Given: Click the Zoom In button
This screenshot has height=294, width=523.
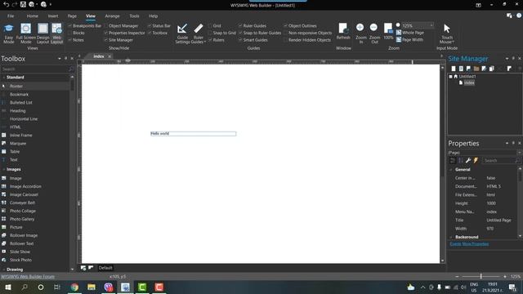Looking at the screenshot, I should [x=360, y=33].
